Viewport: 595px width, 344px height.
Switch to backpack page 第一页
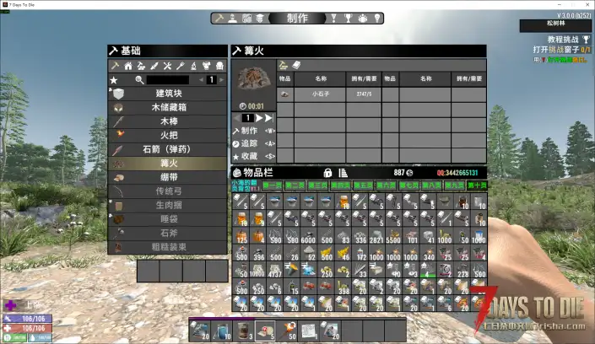[272, 185]
